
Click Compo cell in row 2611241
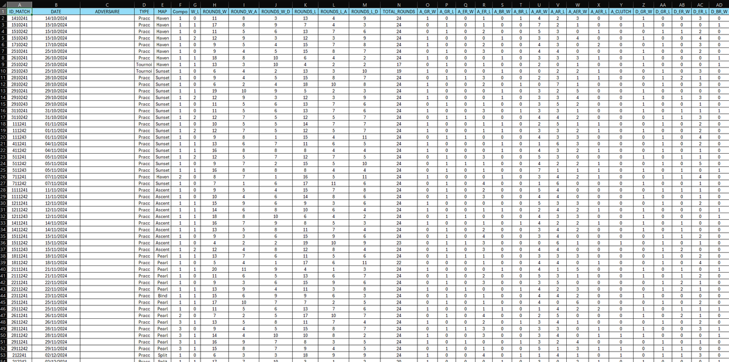click(x=180, y=315)
